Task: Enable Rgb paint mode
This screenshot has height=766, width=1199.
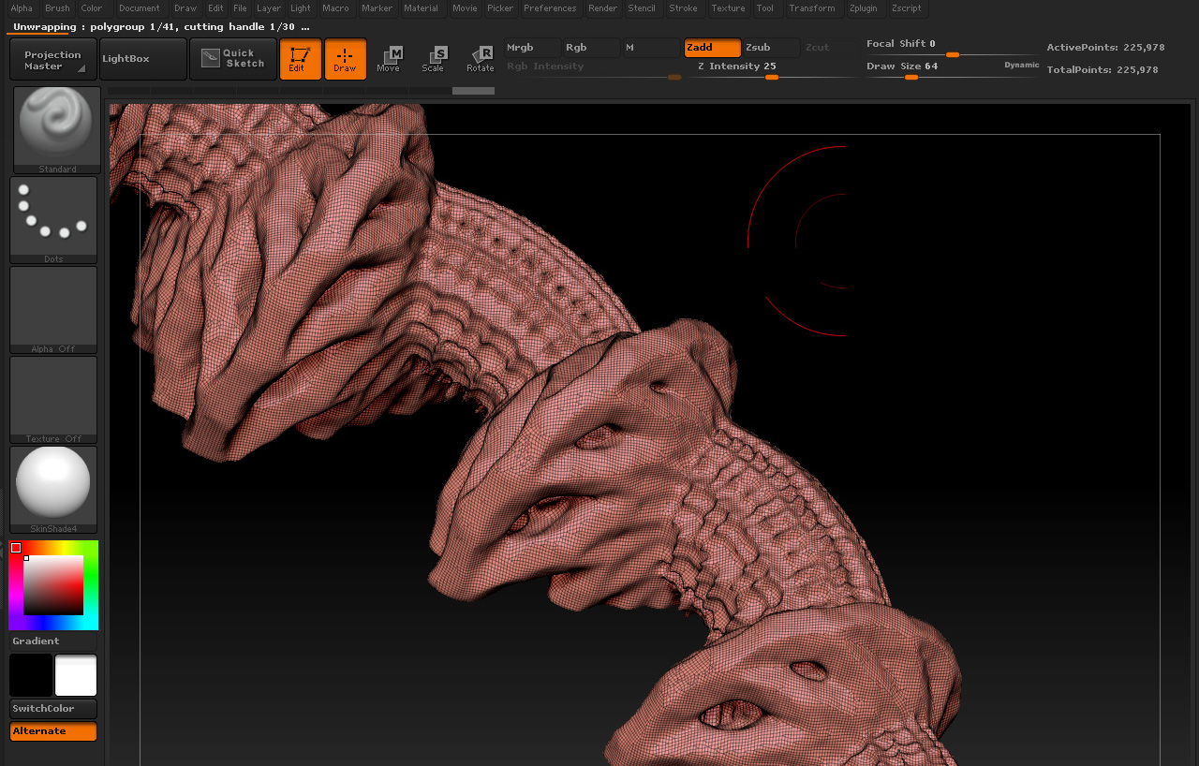Action: [x=591, y=48]
